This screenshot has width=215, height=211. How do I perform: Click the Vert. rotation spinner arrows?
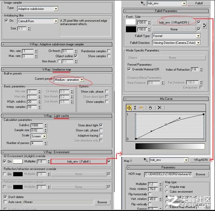coord(160,199)
